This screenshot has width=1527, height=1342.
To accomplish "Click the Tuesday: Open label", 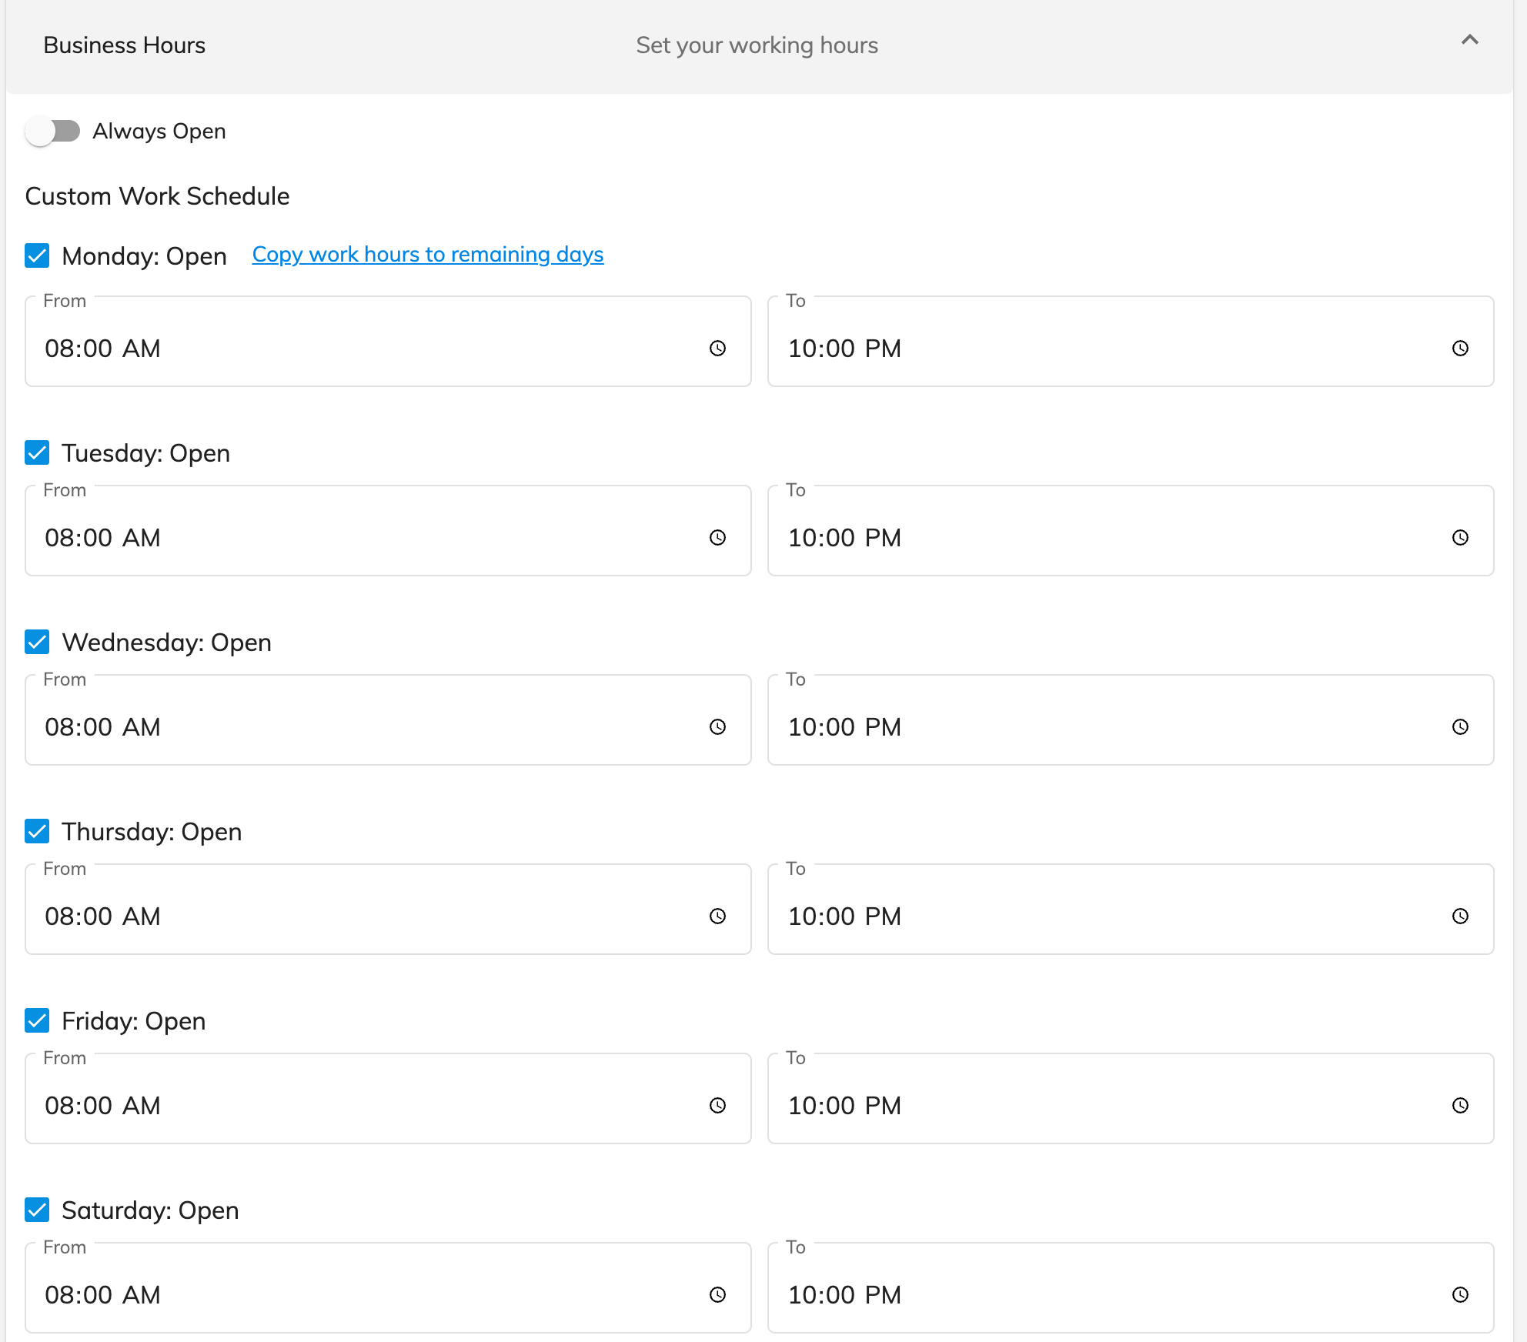I will pos(146,453).
